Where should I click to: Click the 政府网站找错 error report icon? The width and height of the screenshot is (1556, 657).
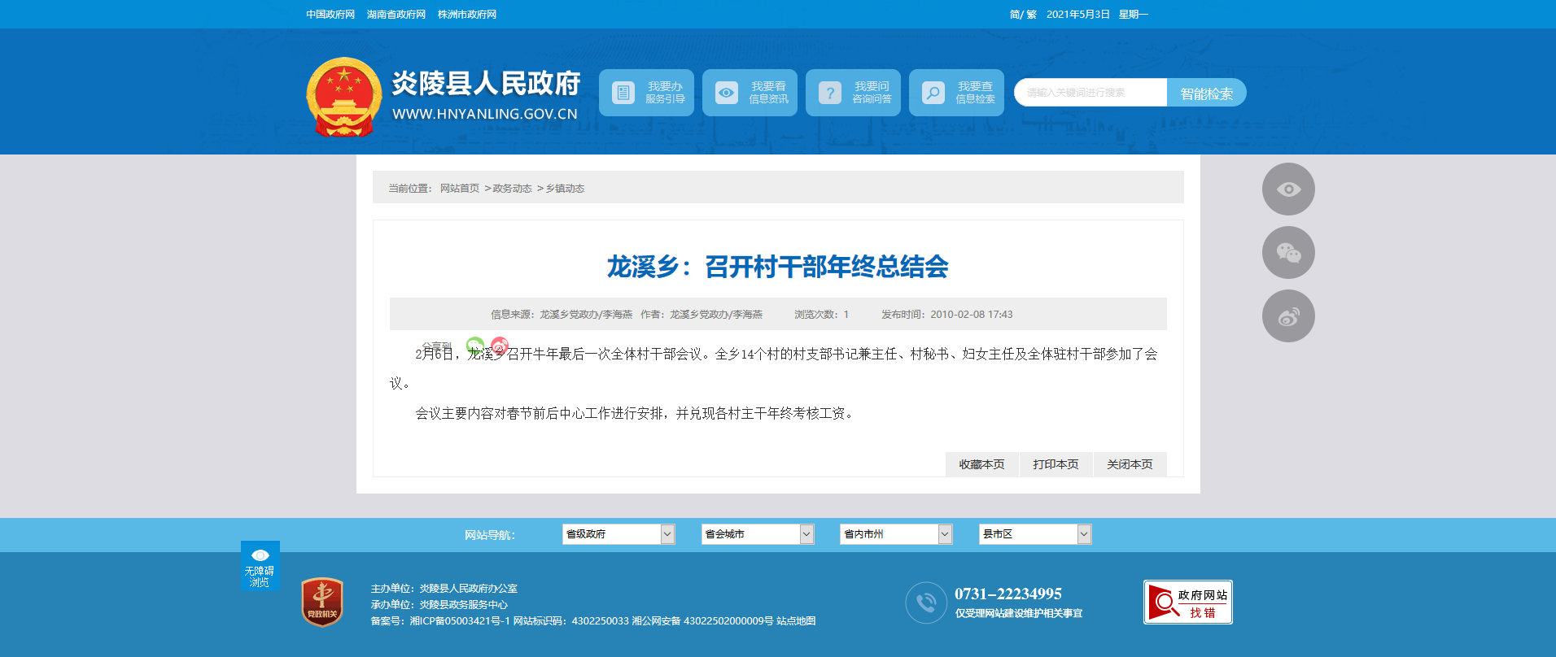pyautogui.click(x=1187, y=603)
